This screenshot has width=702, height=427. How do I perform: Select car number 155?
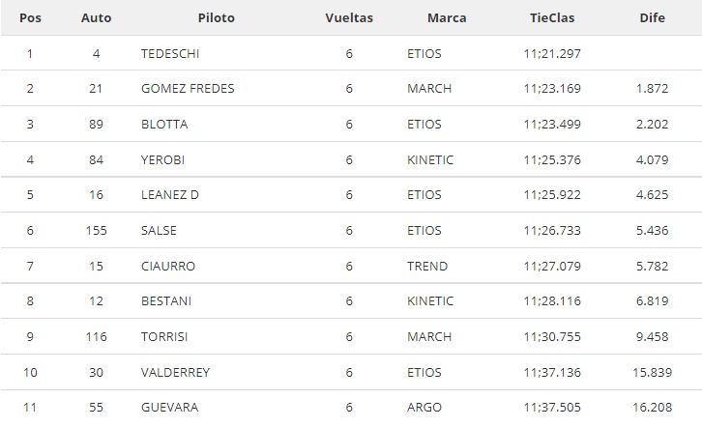[96, 230]
